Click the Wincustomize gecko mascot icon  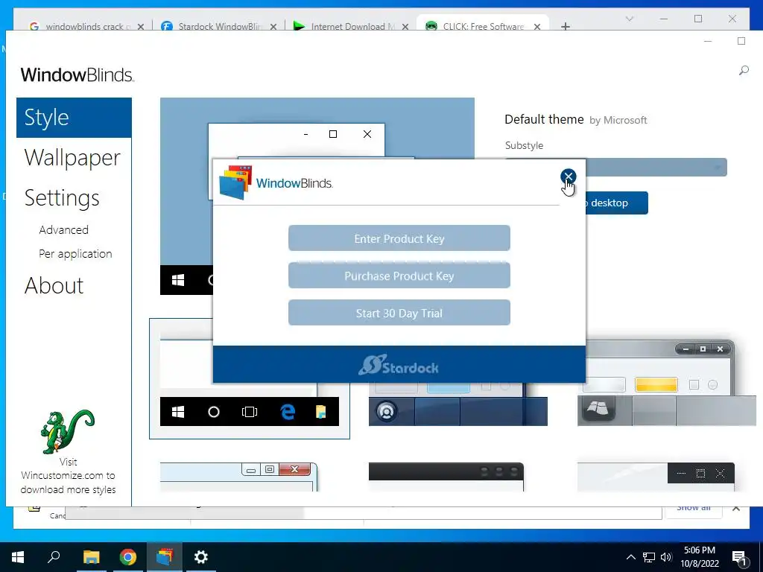click(x=67, y=432)
